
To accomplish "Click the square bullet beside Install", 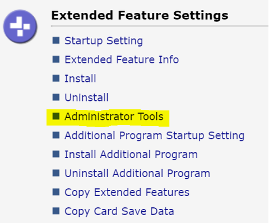I will click(x=56, y=78).
